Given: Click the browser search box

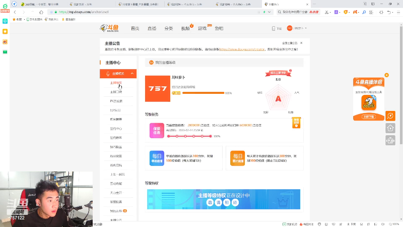Looking at the screenshot, I should pos(298,12).
